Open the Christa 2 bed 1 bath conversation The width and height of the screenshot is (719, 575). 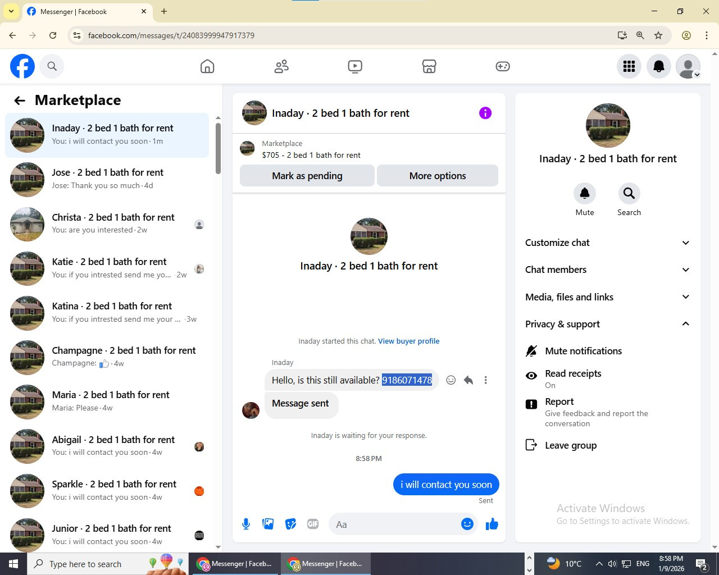click(x=107, y=224)
